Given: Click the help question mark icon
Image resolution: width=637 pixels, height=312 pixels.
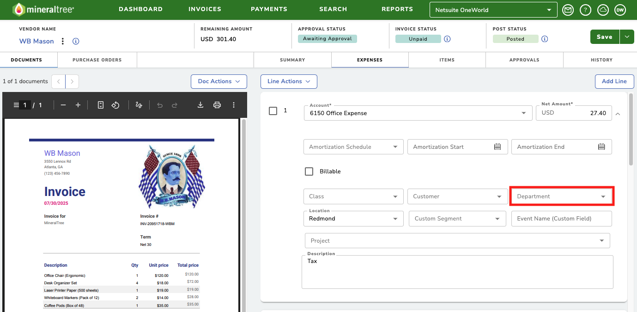Looking at the screenshot, I should coord(585,10).
